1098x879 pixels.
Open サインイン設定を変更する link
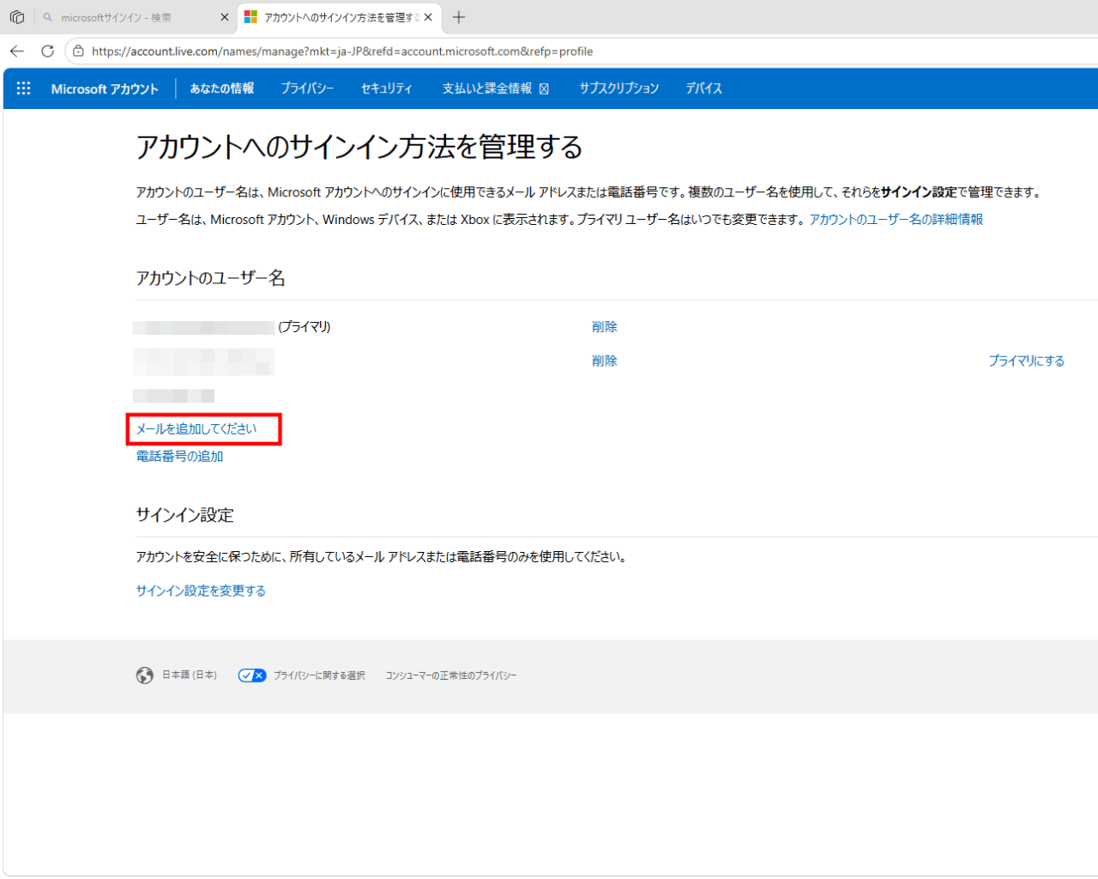coord(201,591)
